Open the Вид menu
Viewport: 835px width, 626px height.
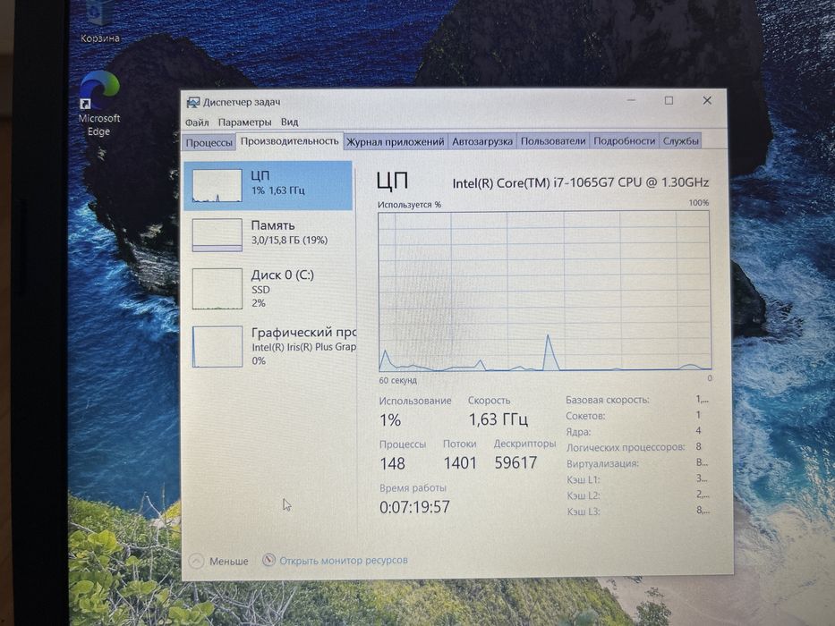click(x=290, y=122)
